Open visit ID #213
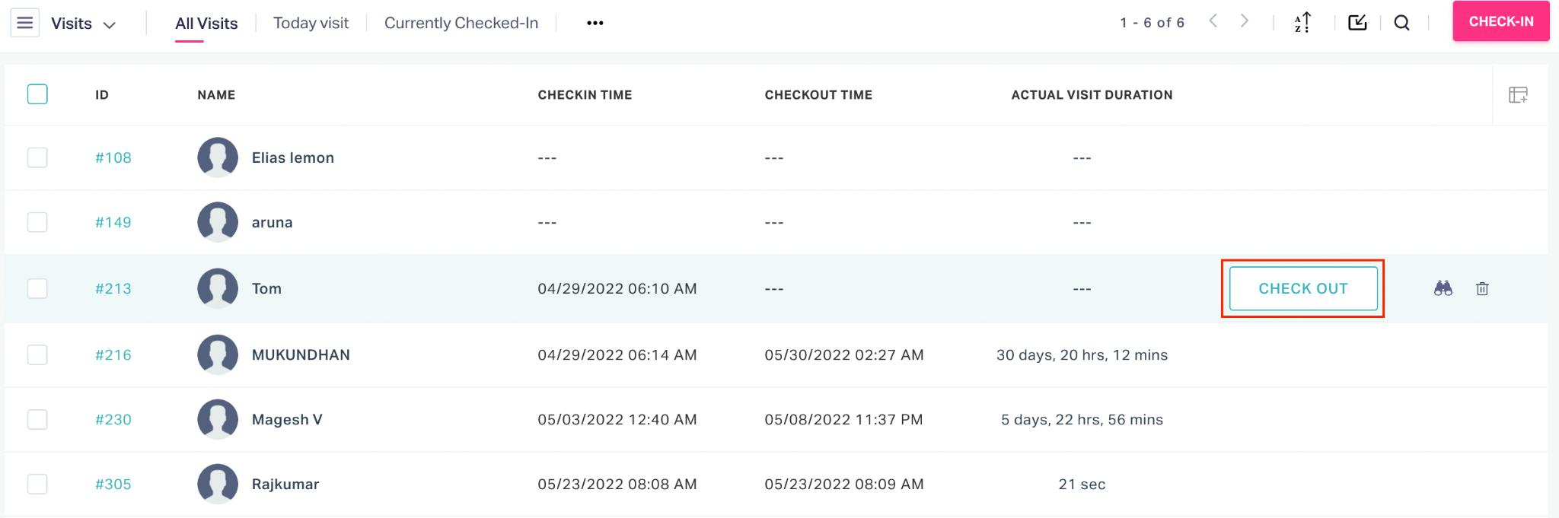Image resolution: width=1559 pixels, height=518 pixels. coord(113,288)
